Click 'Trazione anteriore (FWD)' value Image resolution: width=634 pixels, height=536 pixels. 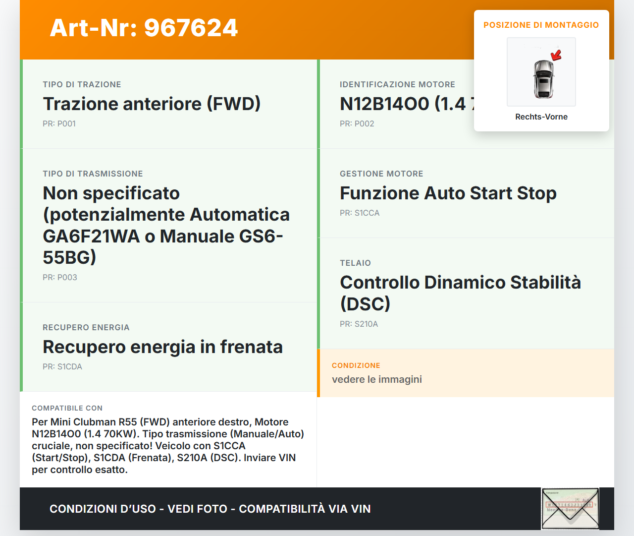pos(152,104)
